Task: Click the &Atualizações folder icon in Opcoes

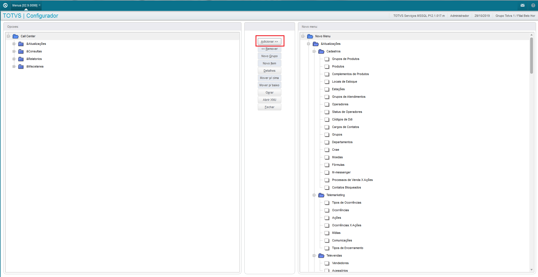Action: point(21,44)
